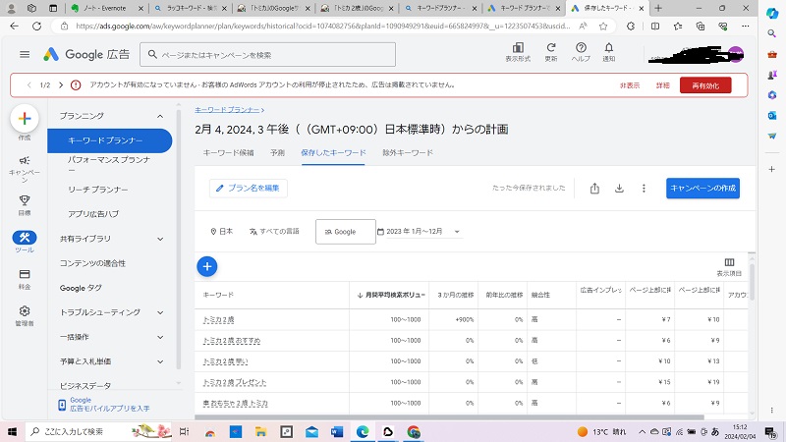The height and width of the screenshot is (442, 786).
Task: Open the hamburger main menu
Action: click(x=25, y=55)
